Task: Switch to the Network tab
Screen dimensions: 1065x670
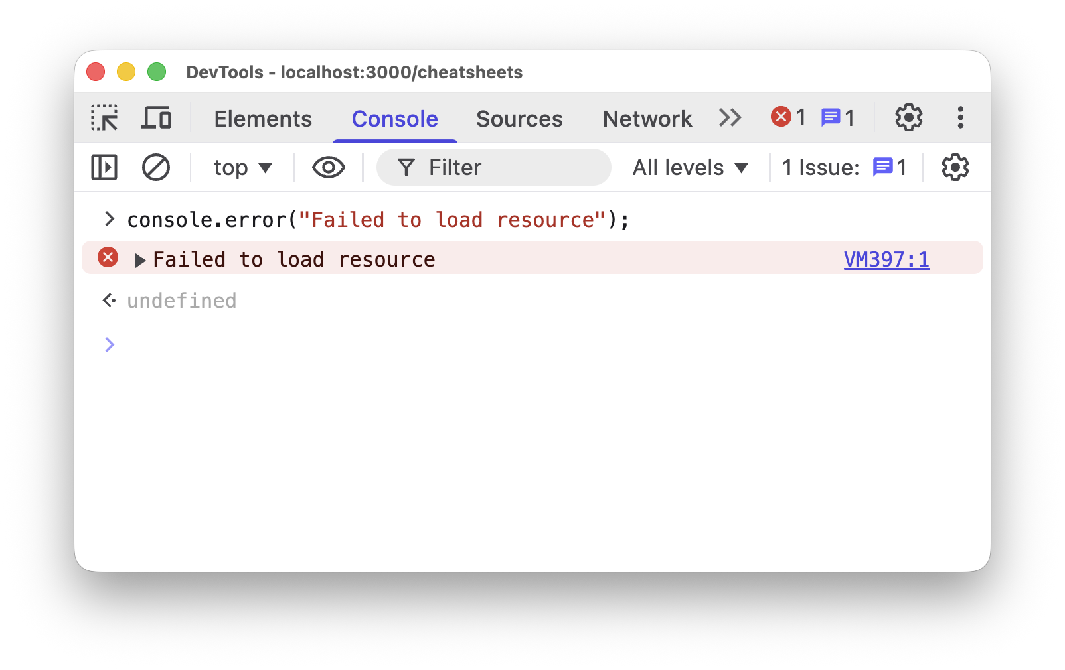Action: pyautogui.click(x=647, y=119)
